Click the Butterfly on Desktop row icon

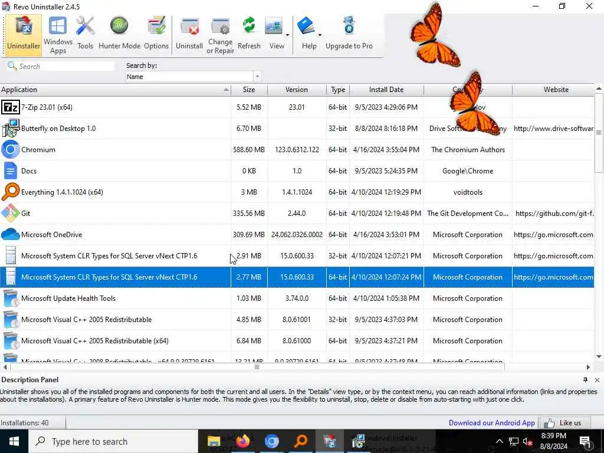(11, 128)
